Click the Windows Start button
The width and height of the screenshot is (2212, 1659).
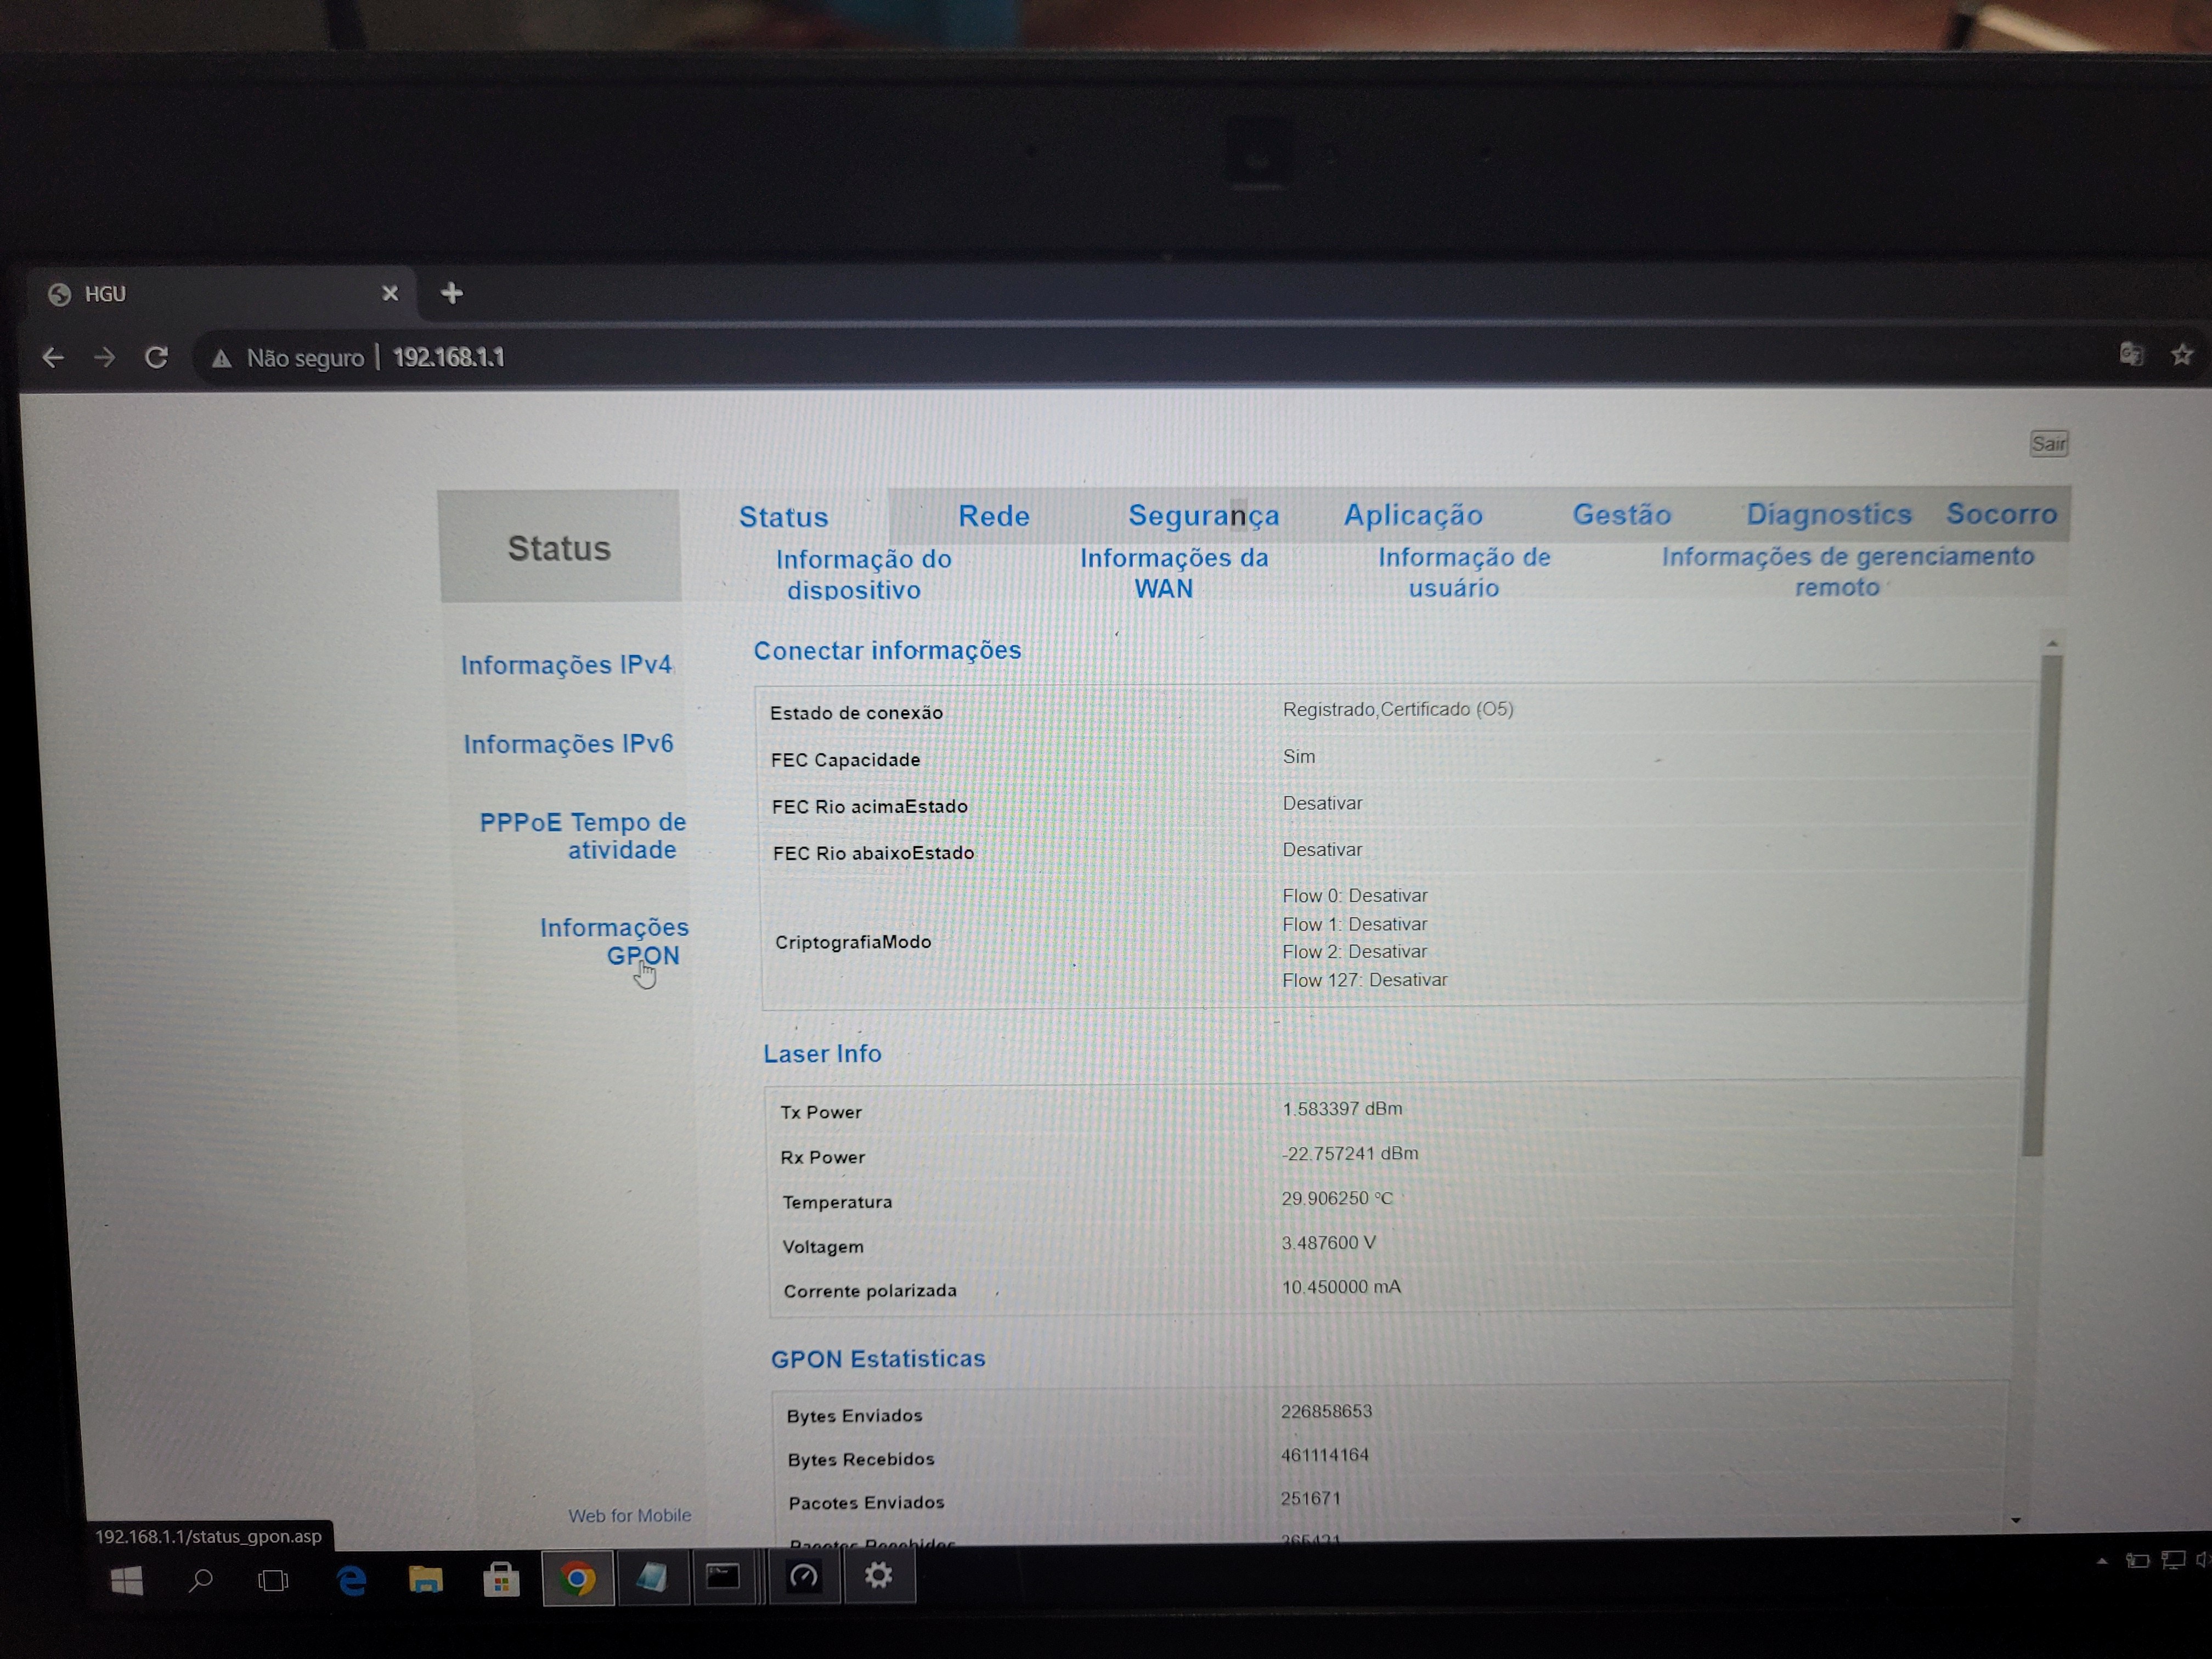coord(127,1581)
